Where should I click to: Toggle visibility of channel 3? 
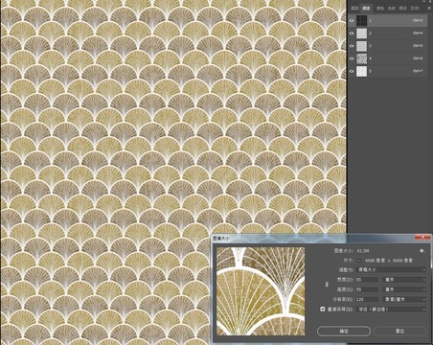click(x=352, y=46)
